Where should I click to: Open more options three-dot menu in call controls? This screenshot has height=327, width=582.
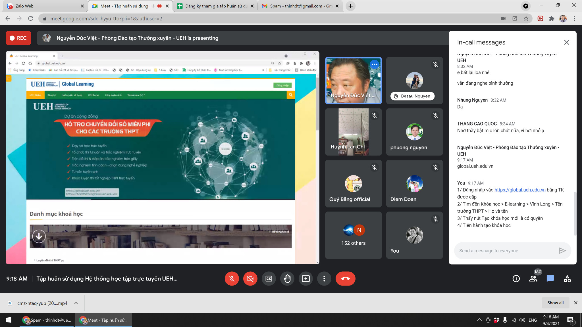pos(324,279)
